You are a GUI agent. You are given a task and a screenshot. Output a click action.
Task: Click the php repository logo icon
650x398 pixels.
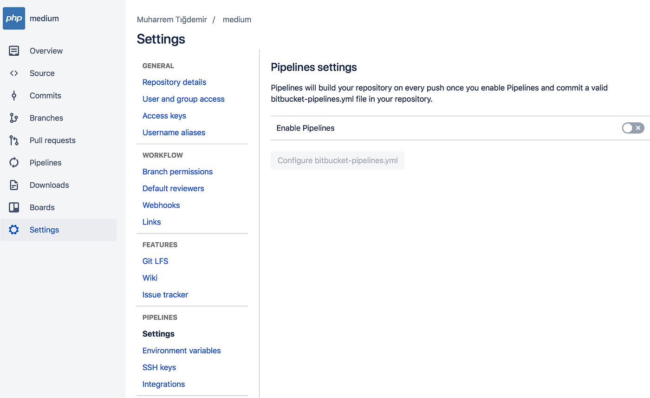pos(14,19)
